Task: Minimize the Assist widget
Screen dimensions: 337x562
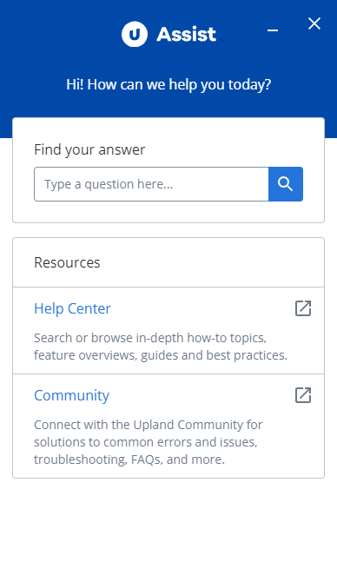Action: [x=273, y=30]
